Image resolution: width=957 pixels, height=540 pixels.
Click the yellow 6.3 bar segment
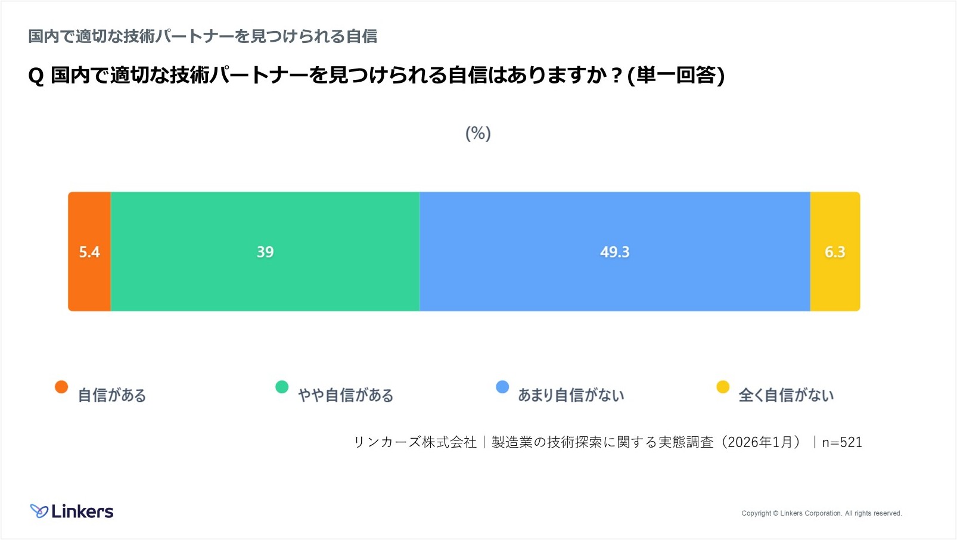pos(835,252)
